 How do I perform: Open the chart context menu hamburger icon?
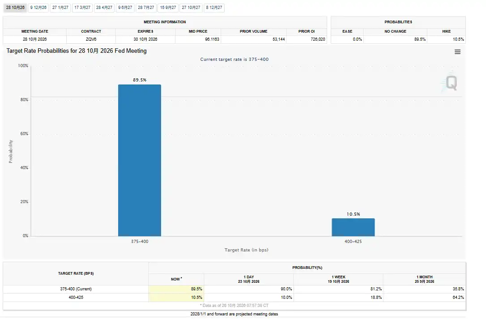(x=457, y=52)
